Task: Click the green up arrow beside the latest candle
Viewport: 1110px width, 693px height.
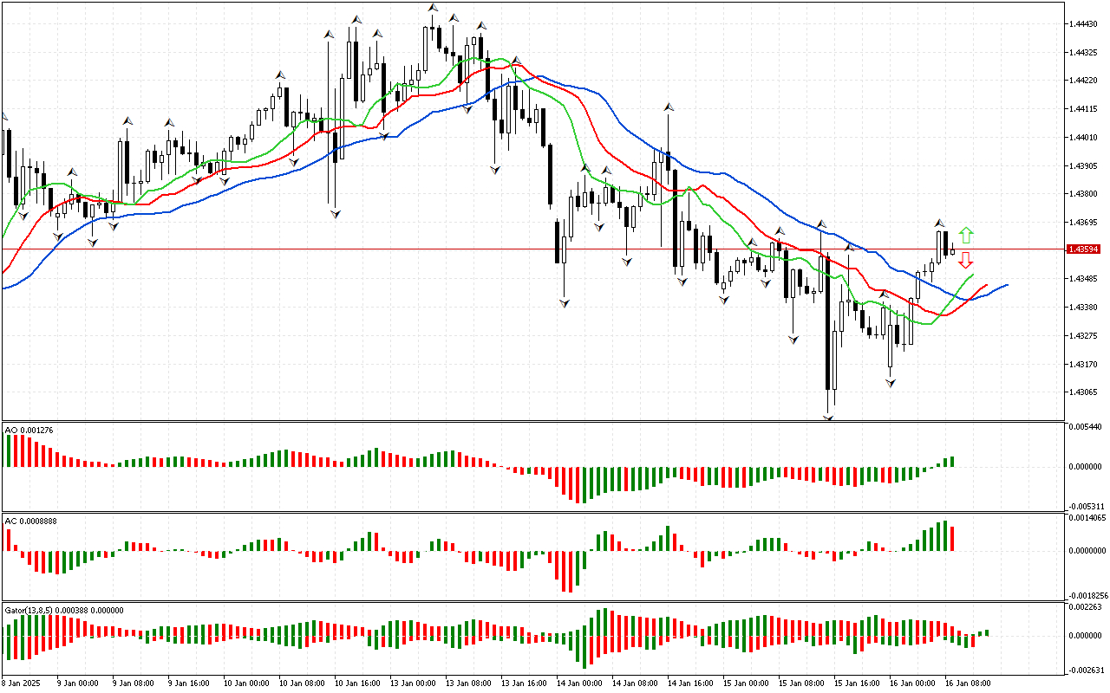Action: click(x=966, y=235)
